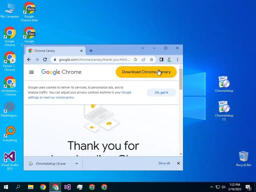This screenshot has width=256, height=192.
Task: Open network status tray icon
Action: [218, 187]
